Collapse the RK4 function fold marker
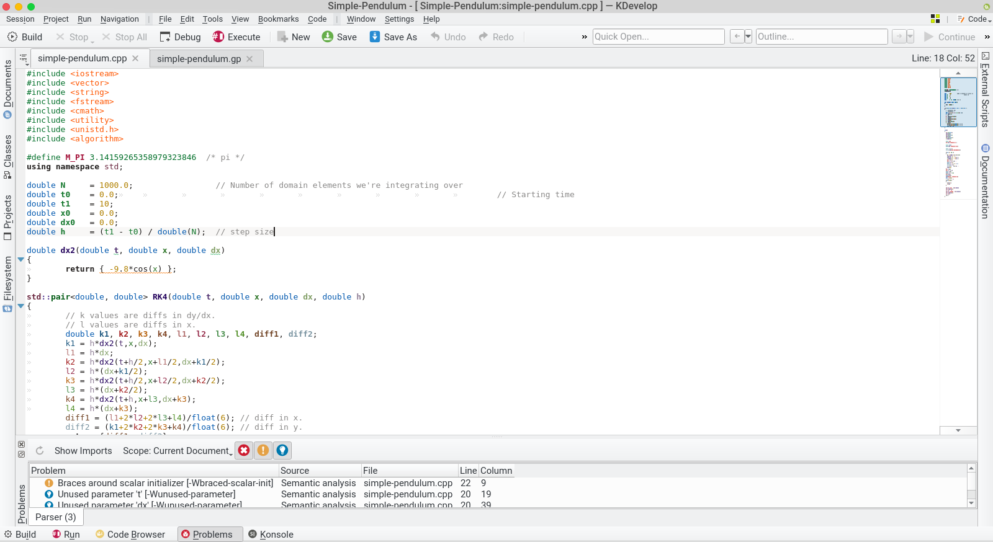Image resolution: width=993 pixels, height=542 pixels. pos(20,306)
